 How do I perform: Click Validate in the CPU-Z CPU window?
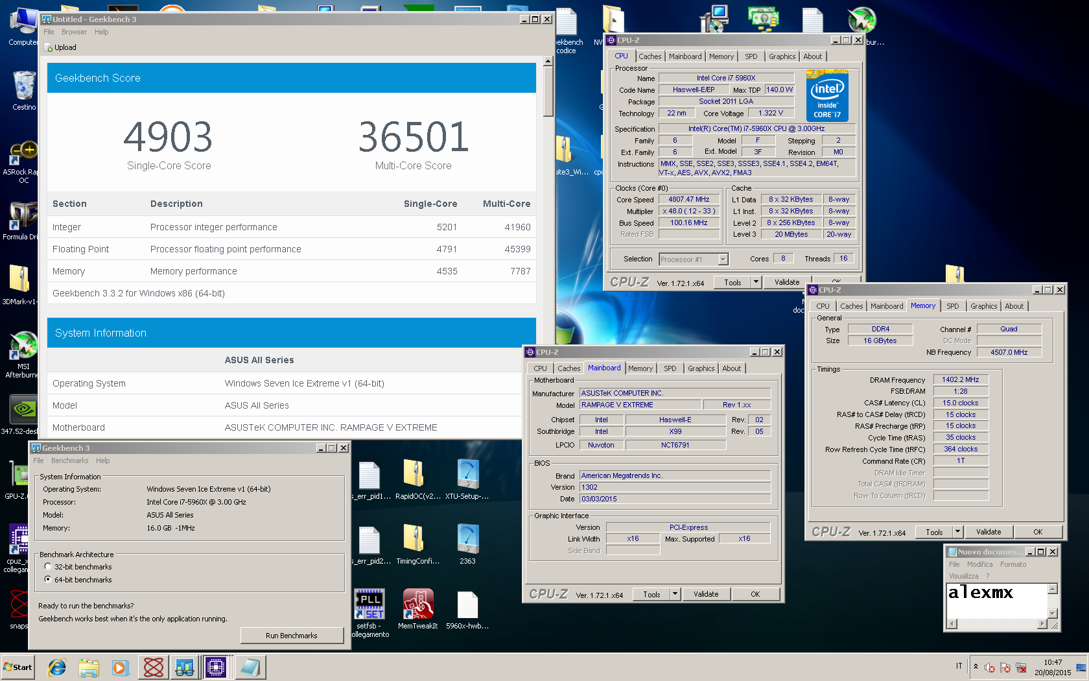coord(787,282)
